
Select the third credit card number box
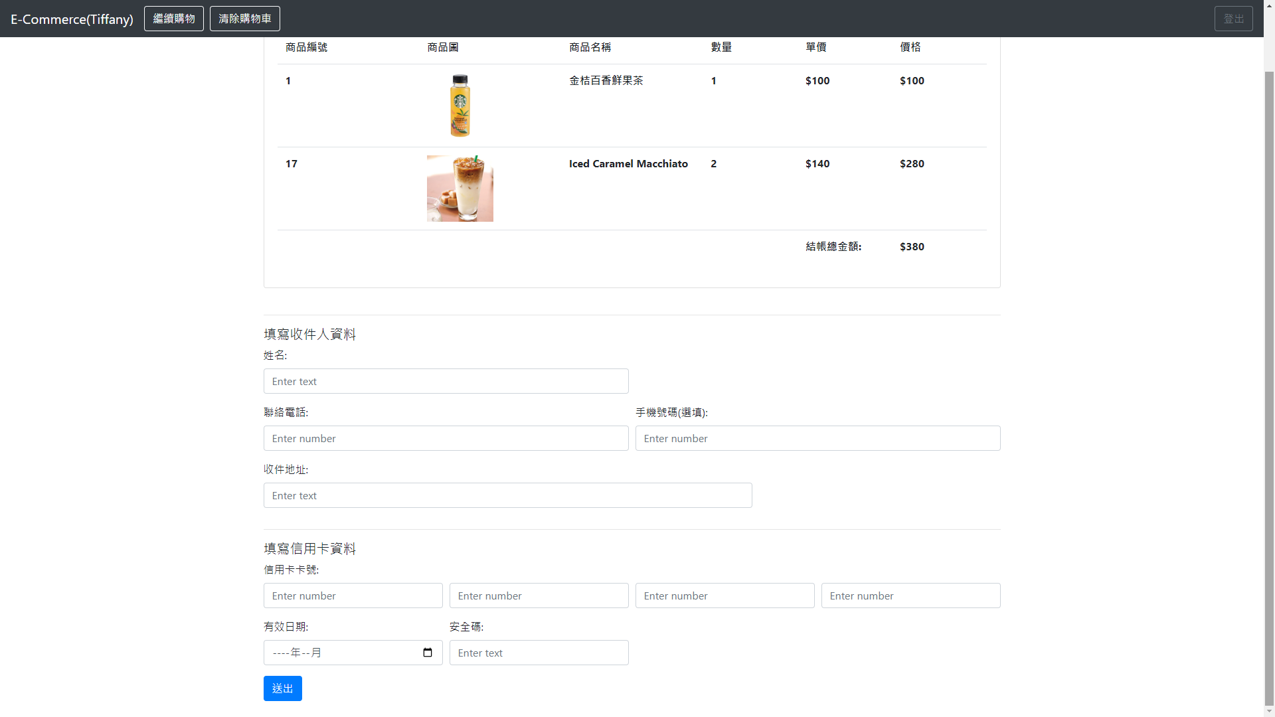click(x=724, y=596)
